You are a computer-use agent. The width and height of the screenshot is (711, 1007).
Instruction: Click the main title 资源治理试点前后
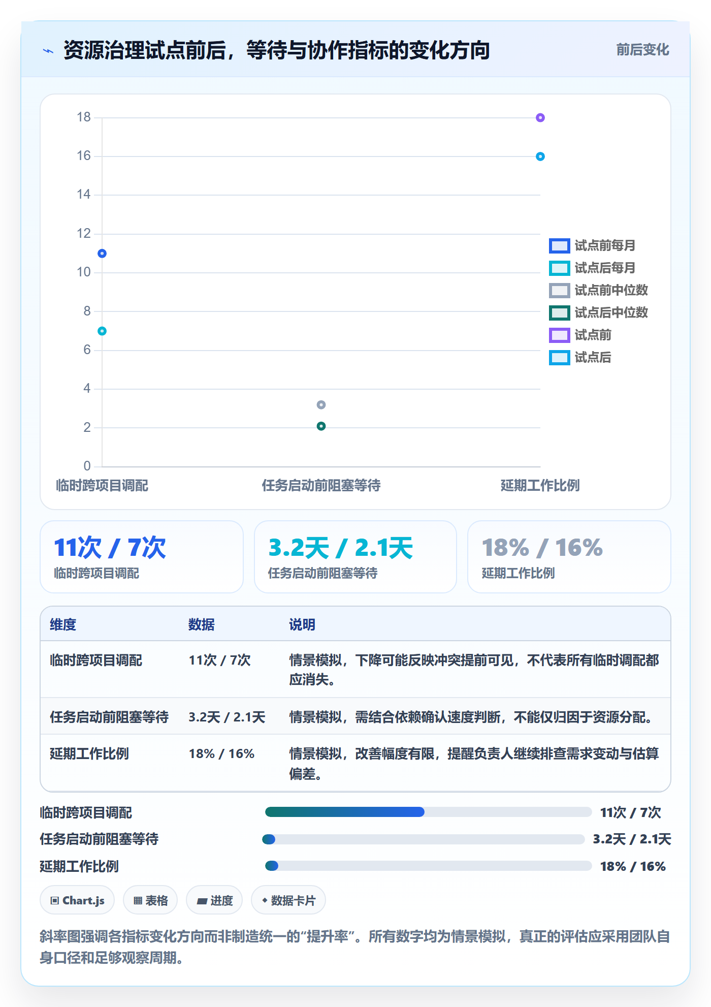(x=277, y=50)
